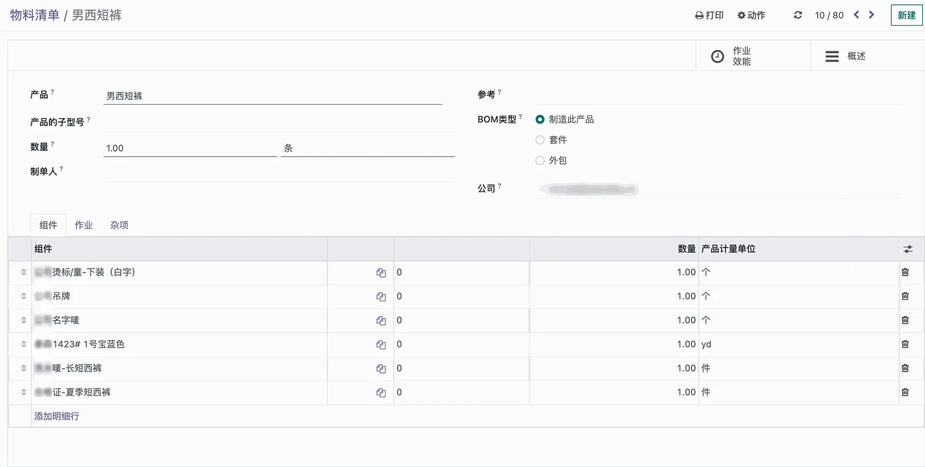Go to the previous BOM record
Screen dimensions: 925x467
(x=857, y=15)
